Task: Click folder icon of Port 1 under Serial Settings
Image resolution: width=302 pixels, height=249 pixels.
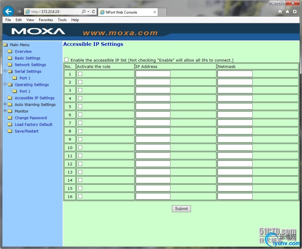Action: 15,78
